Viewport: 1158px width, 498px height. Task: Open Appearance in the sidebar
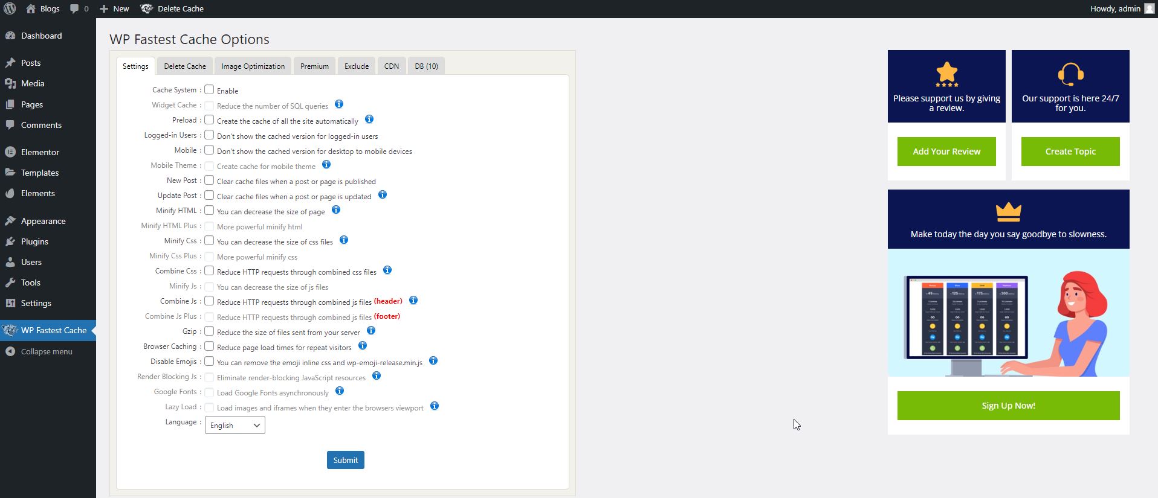click(x=48, y=221)
